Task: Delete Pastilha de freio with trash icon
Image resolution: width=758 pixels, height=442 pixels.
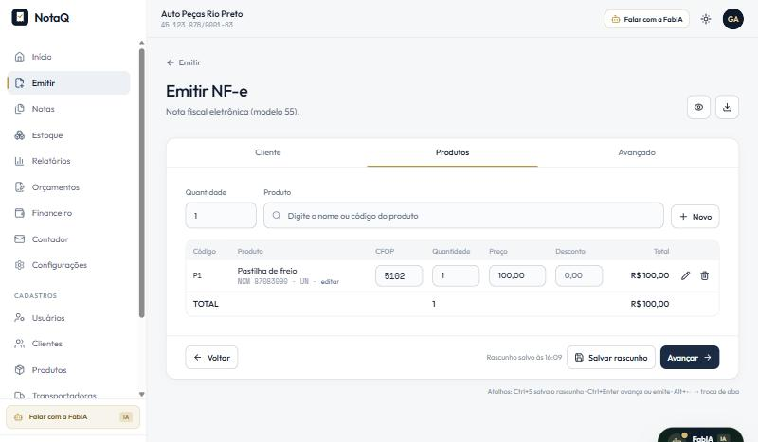Action: click(704, 275)
